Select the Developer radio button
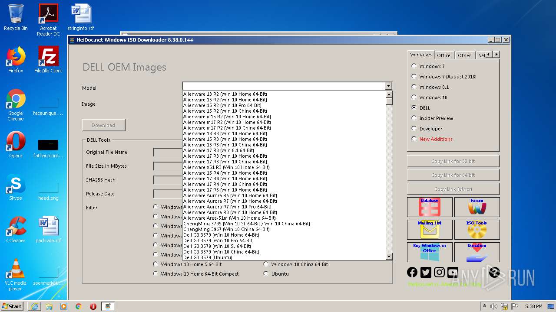The width and height of the screenshot is (556, 312). (414, 129)
